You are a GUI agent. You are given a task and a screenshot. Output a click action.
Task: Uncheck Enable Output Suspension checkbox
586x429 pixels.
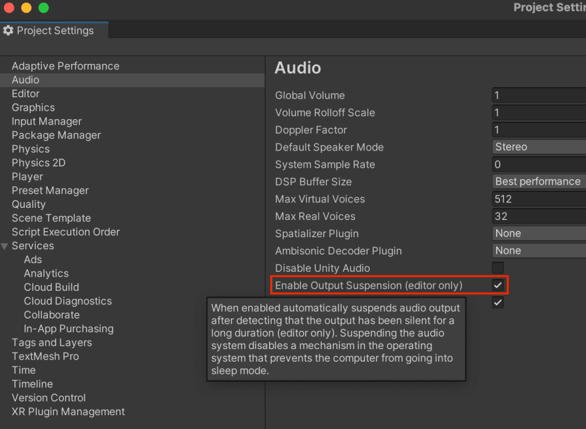(498, 285)
